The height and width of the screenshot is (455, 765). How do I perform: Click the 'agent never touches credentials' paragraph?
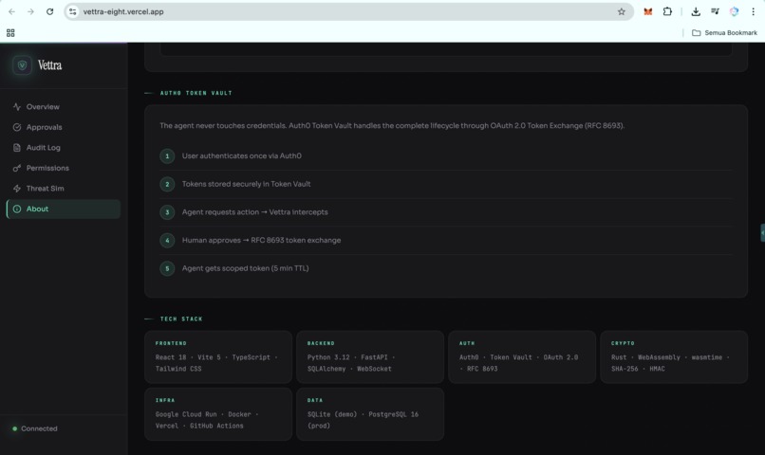(x=392, y=126)
